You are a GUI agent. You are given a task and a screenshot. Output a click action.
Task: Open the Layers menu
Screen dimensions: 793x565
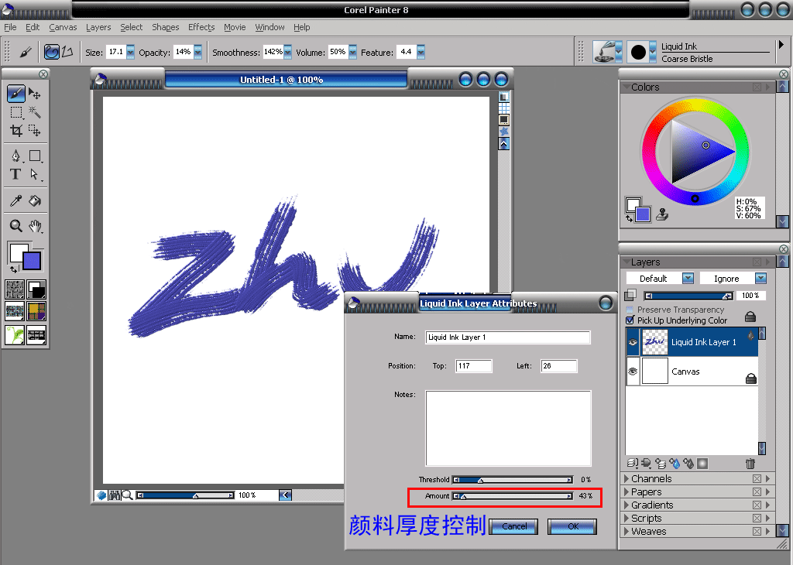point(98,27)
